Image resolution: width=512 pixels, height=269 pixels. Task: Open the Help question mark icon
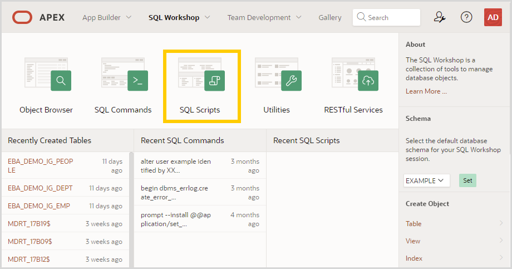(466, 17)
